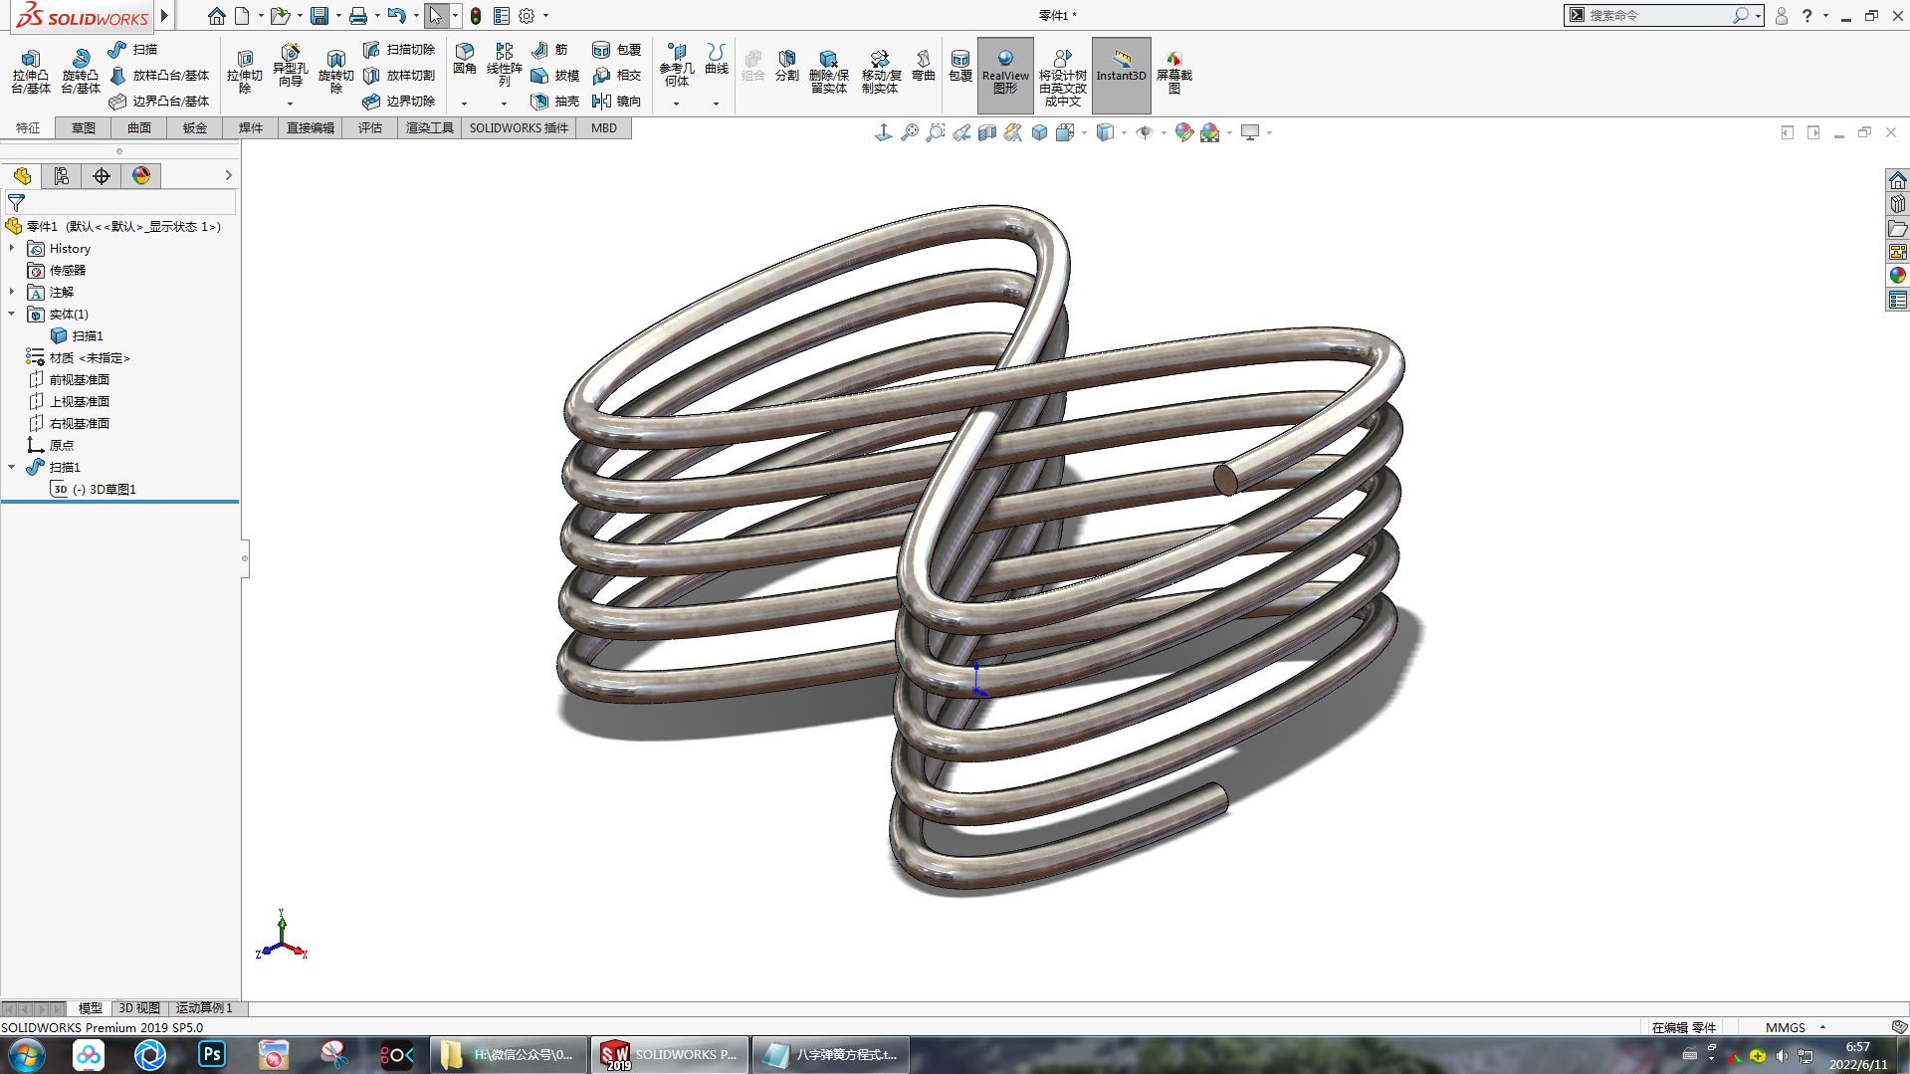Select the 分割 split tool
Viewport: 1910px width, 1074px height.
point(786,66)
